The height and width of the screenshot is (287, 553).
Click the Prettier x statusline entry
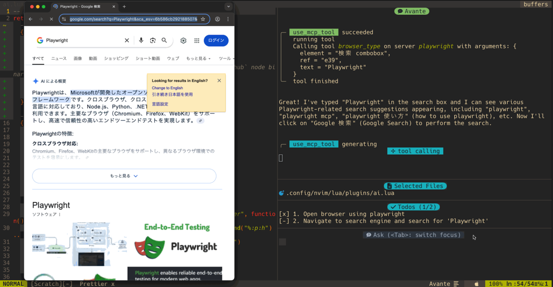tap(97, 284)
